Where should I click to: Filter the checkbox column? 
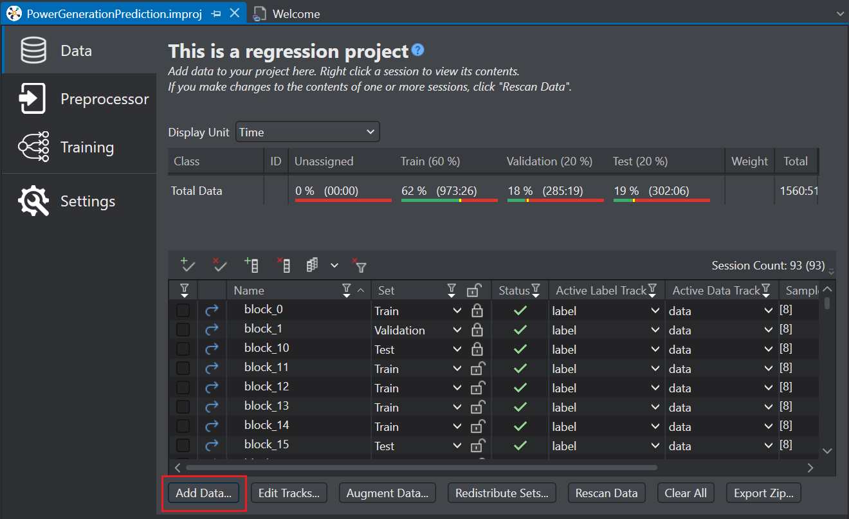(184, 290)
